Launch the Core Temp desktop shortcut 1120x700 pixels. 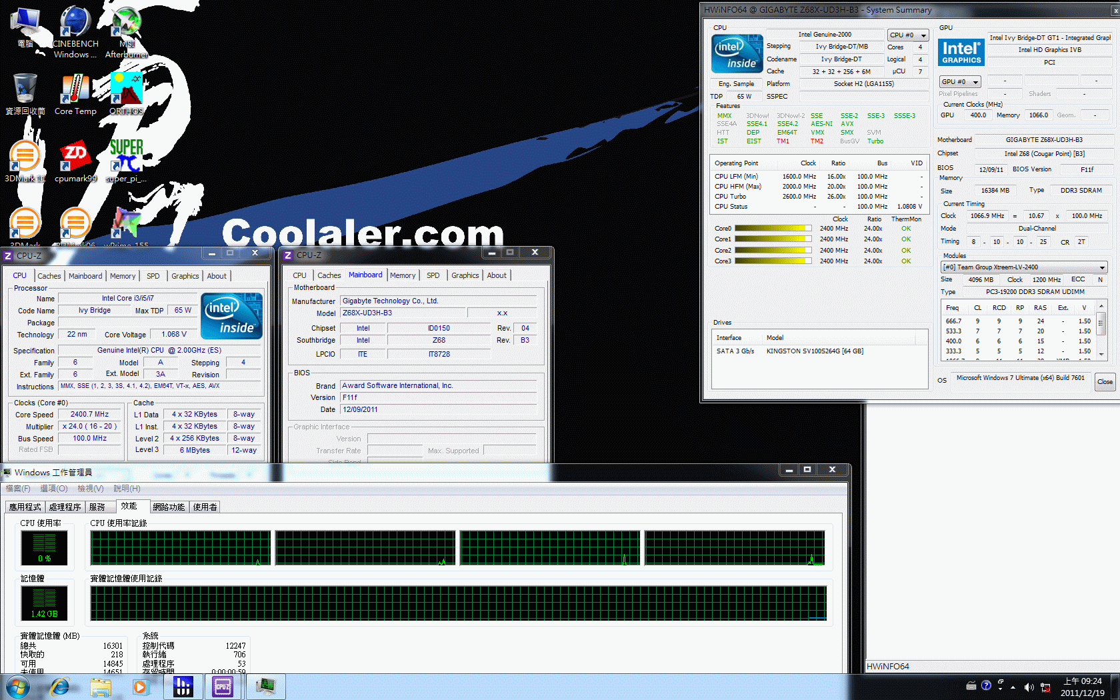point(75,94)
